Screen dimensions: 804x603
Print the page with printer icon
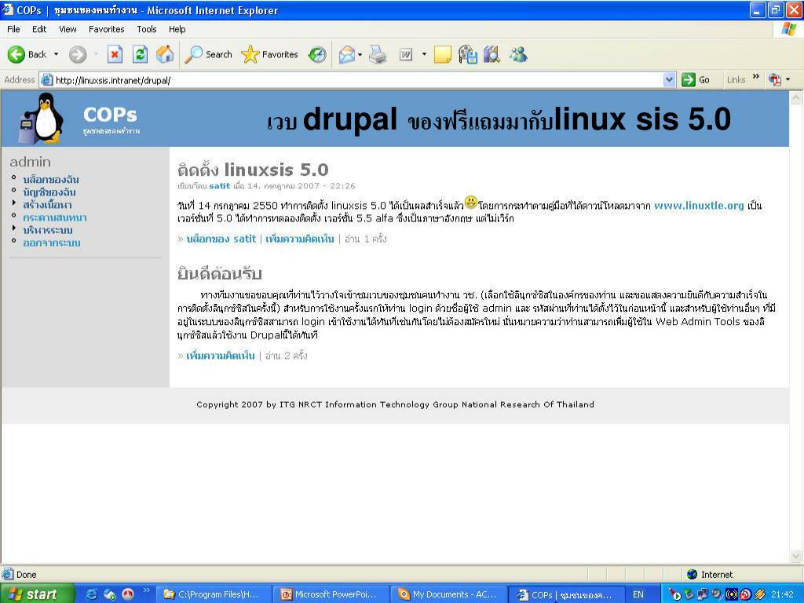pyautogui.click(x=378, y=54)
